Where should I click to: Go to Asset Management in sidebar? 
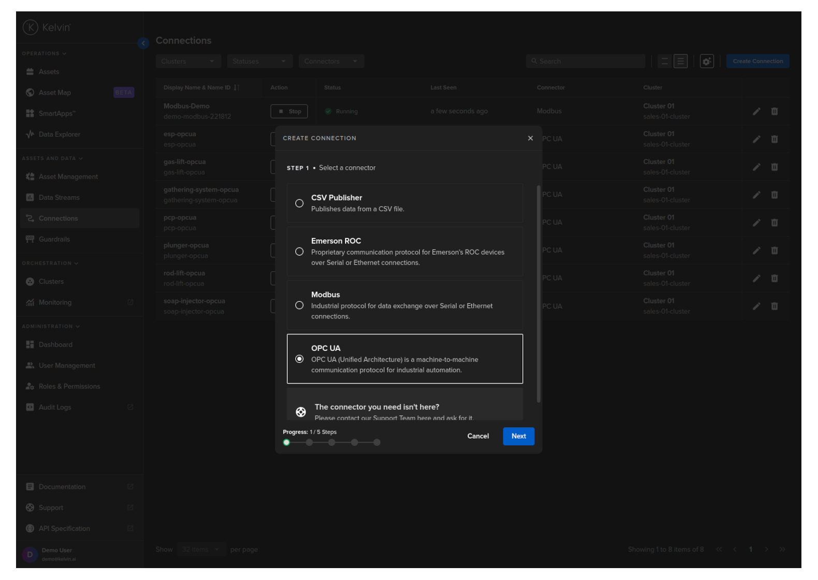coord(68,177)
